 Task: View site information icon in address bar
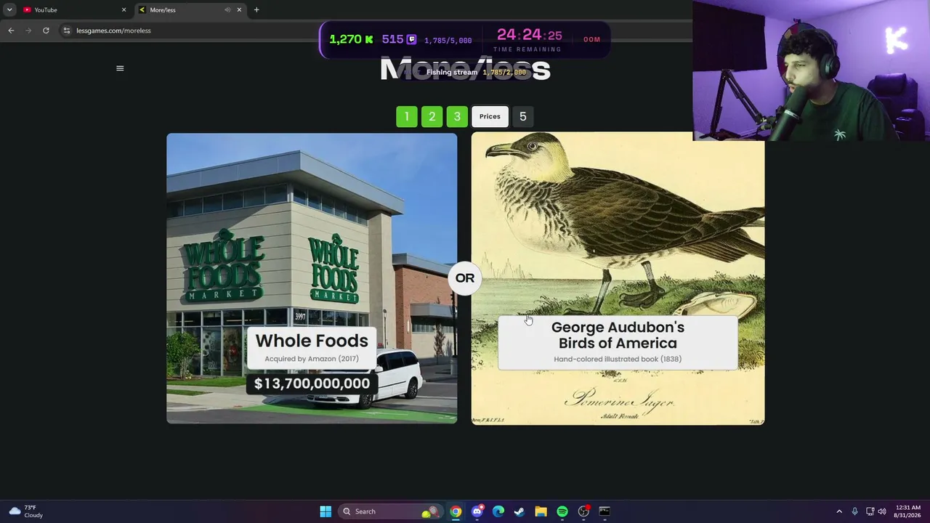[67, 31]
